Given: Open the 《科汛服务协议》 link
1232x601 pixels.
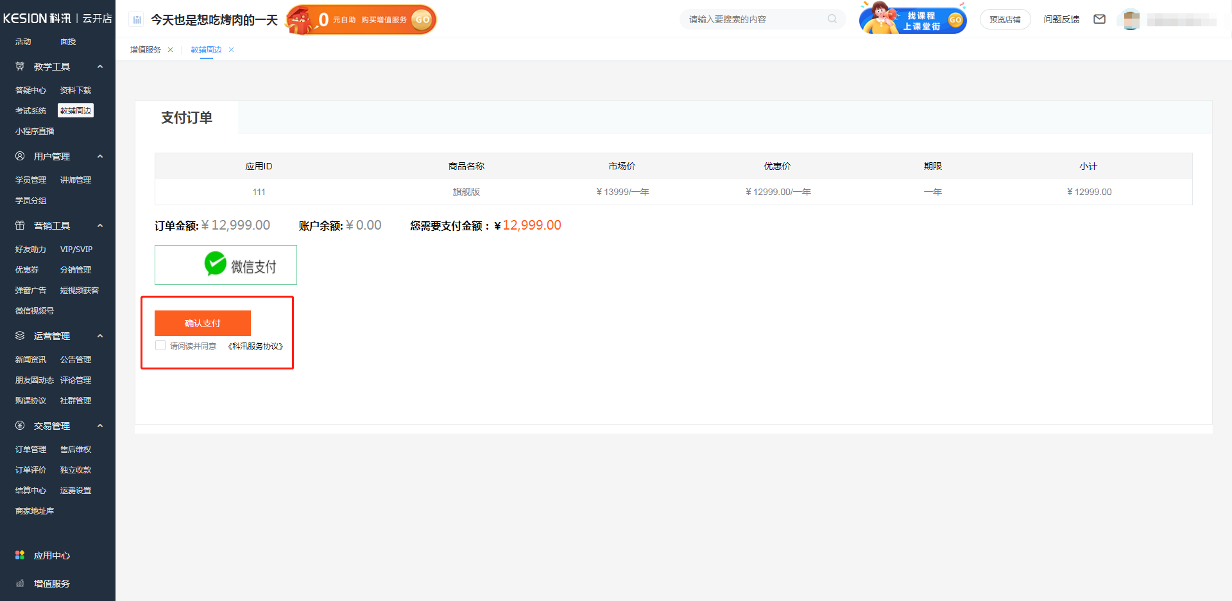Looking at the screenshot, I should (255, 346).
